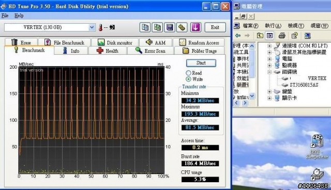Click the Average value 81.5 MB/sec

(200, 128)
